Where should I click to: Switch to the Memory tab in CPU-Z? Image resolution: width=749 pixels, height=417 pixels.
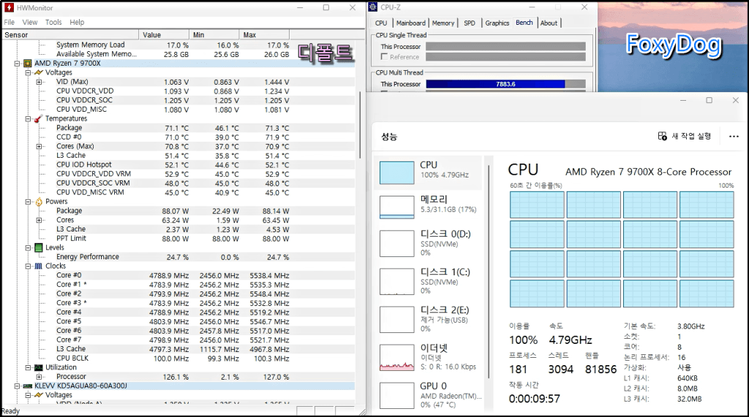[443, 23]
